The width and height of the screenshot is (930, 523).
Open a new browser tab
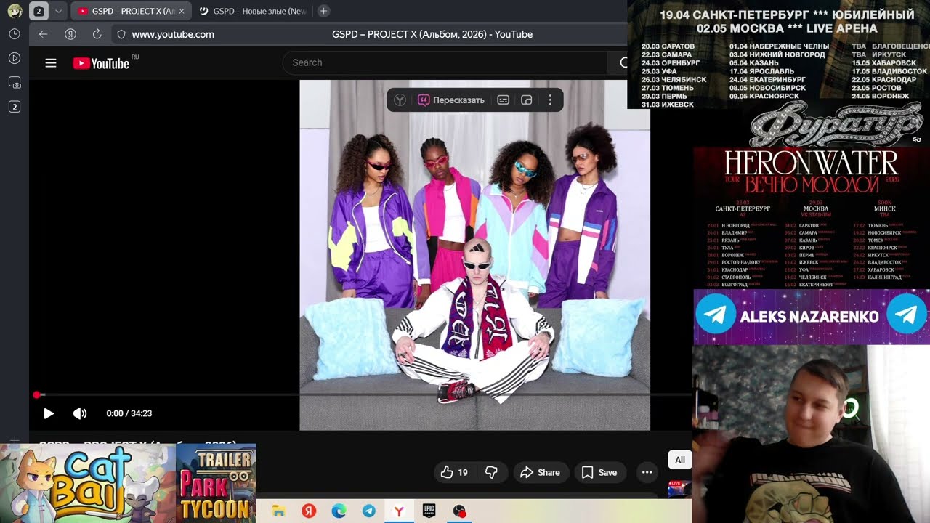point(324,11)
